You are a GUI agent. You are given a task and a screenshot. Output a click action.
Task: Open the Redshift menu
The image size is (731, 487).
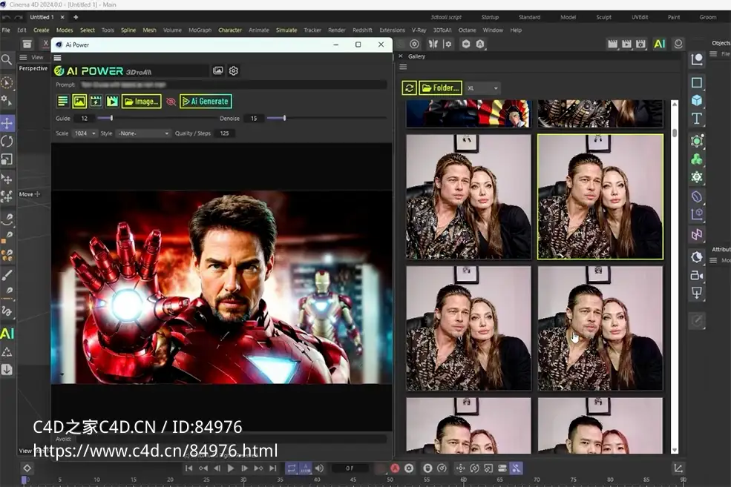coord(362,30)
